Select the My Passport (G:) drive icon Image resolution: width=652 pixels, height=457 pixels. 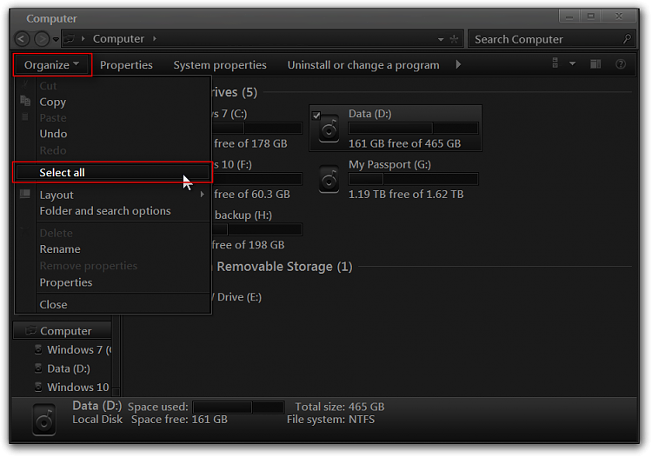point(329,180)
